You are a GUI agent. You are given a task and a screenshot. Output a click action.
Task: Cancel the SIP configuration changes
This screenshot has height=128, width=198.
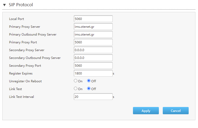(x=176, y=111)
